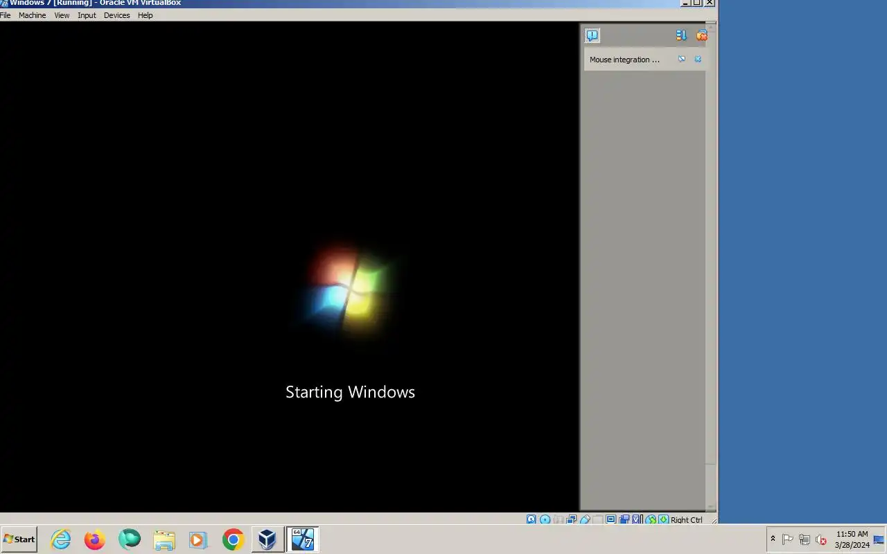The width and height of the screenshot is (887, 554).
Task: Click the Mouse integration notification text
Action: 624,60
